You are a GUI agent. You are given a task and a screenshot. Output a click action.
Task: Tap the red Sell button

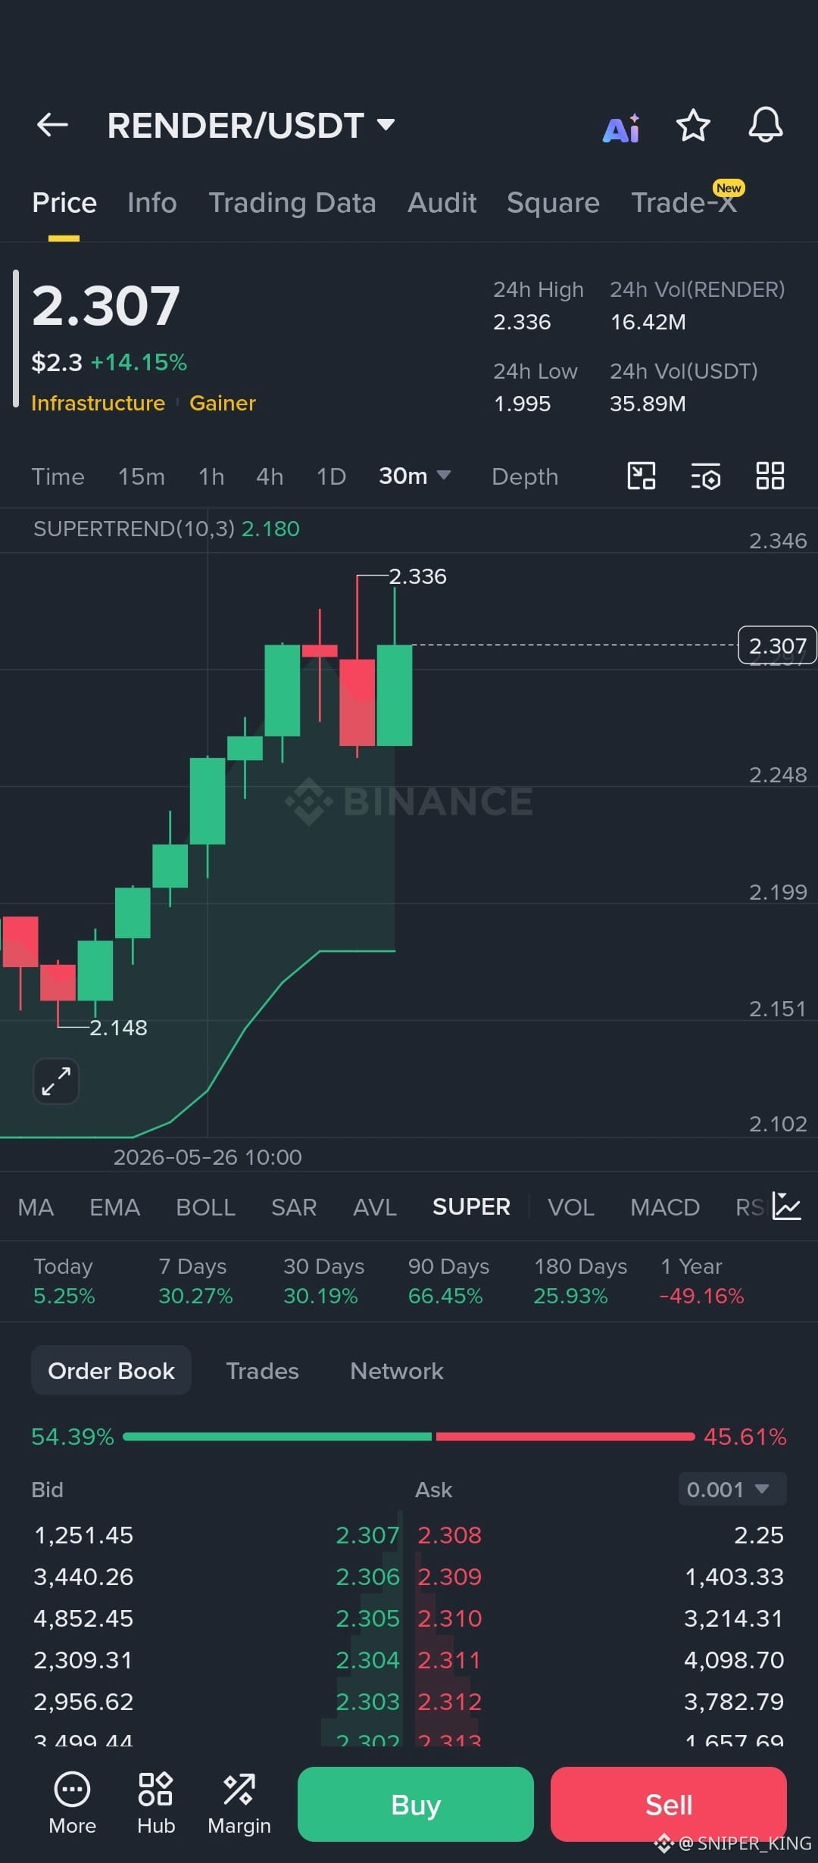pos(669,1804)
